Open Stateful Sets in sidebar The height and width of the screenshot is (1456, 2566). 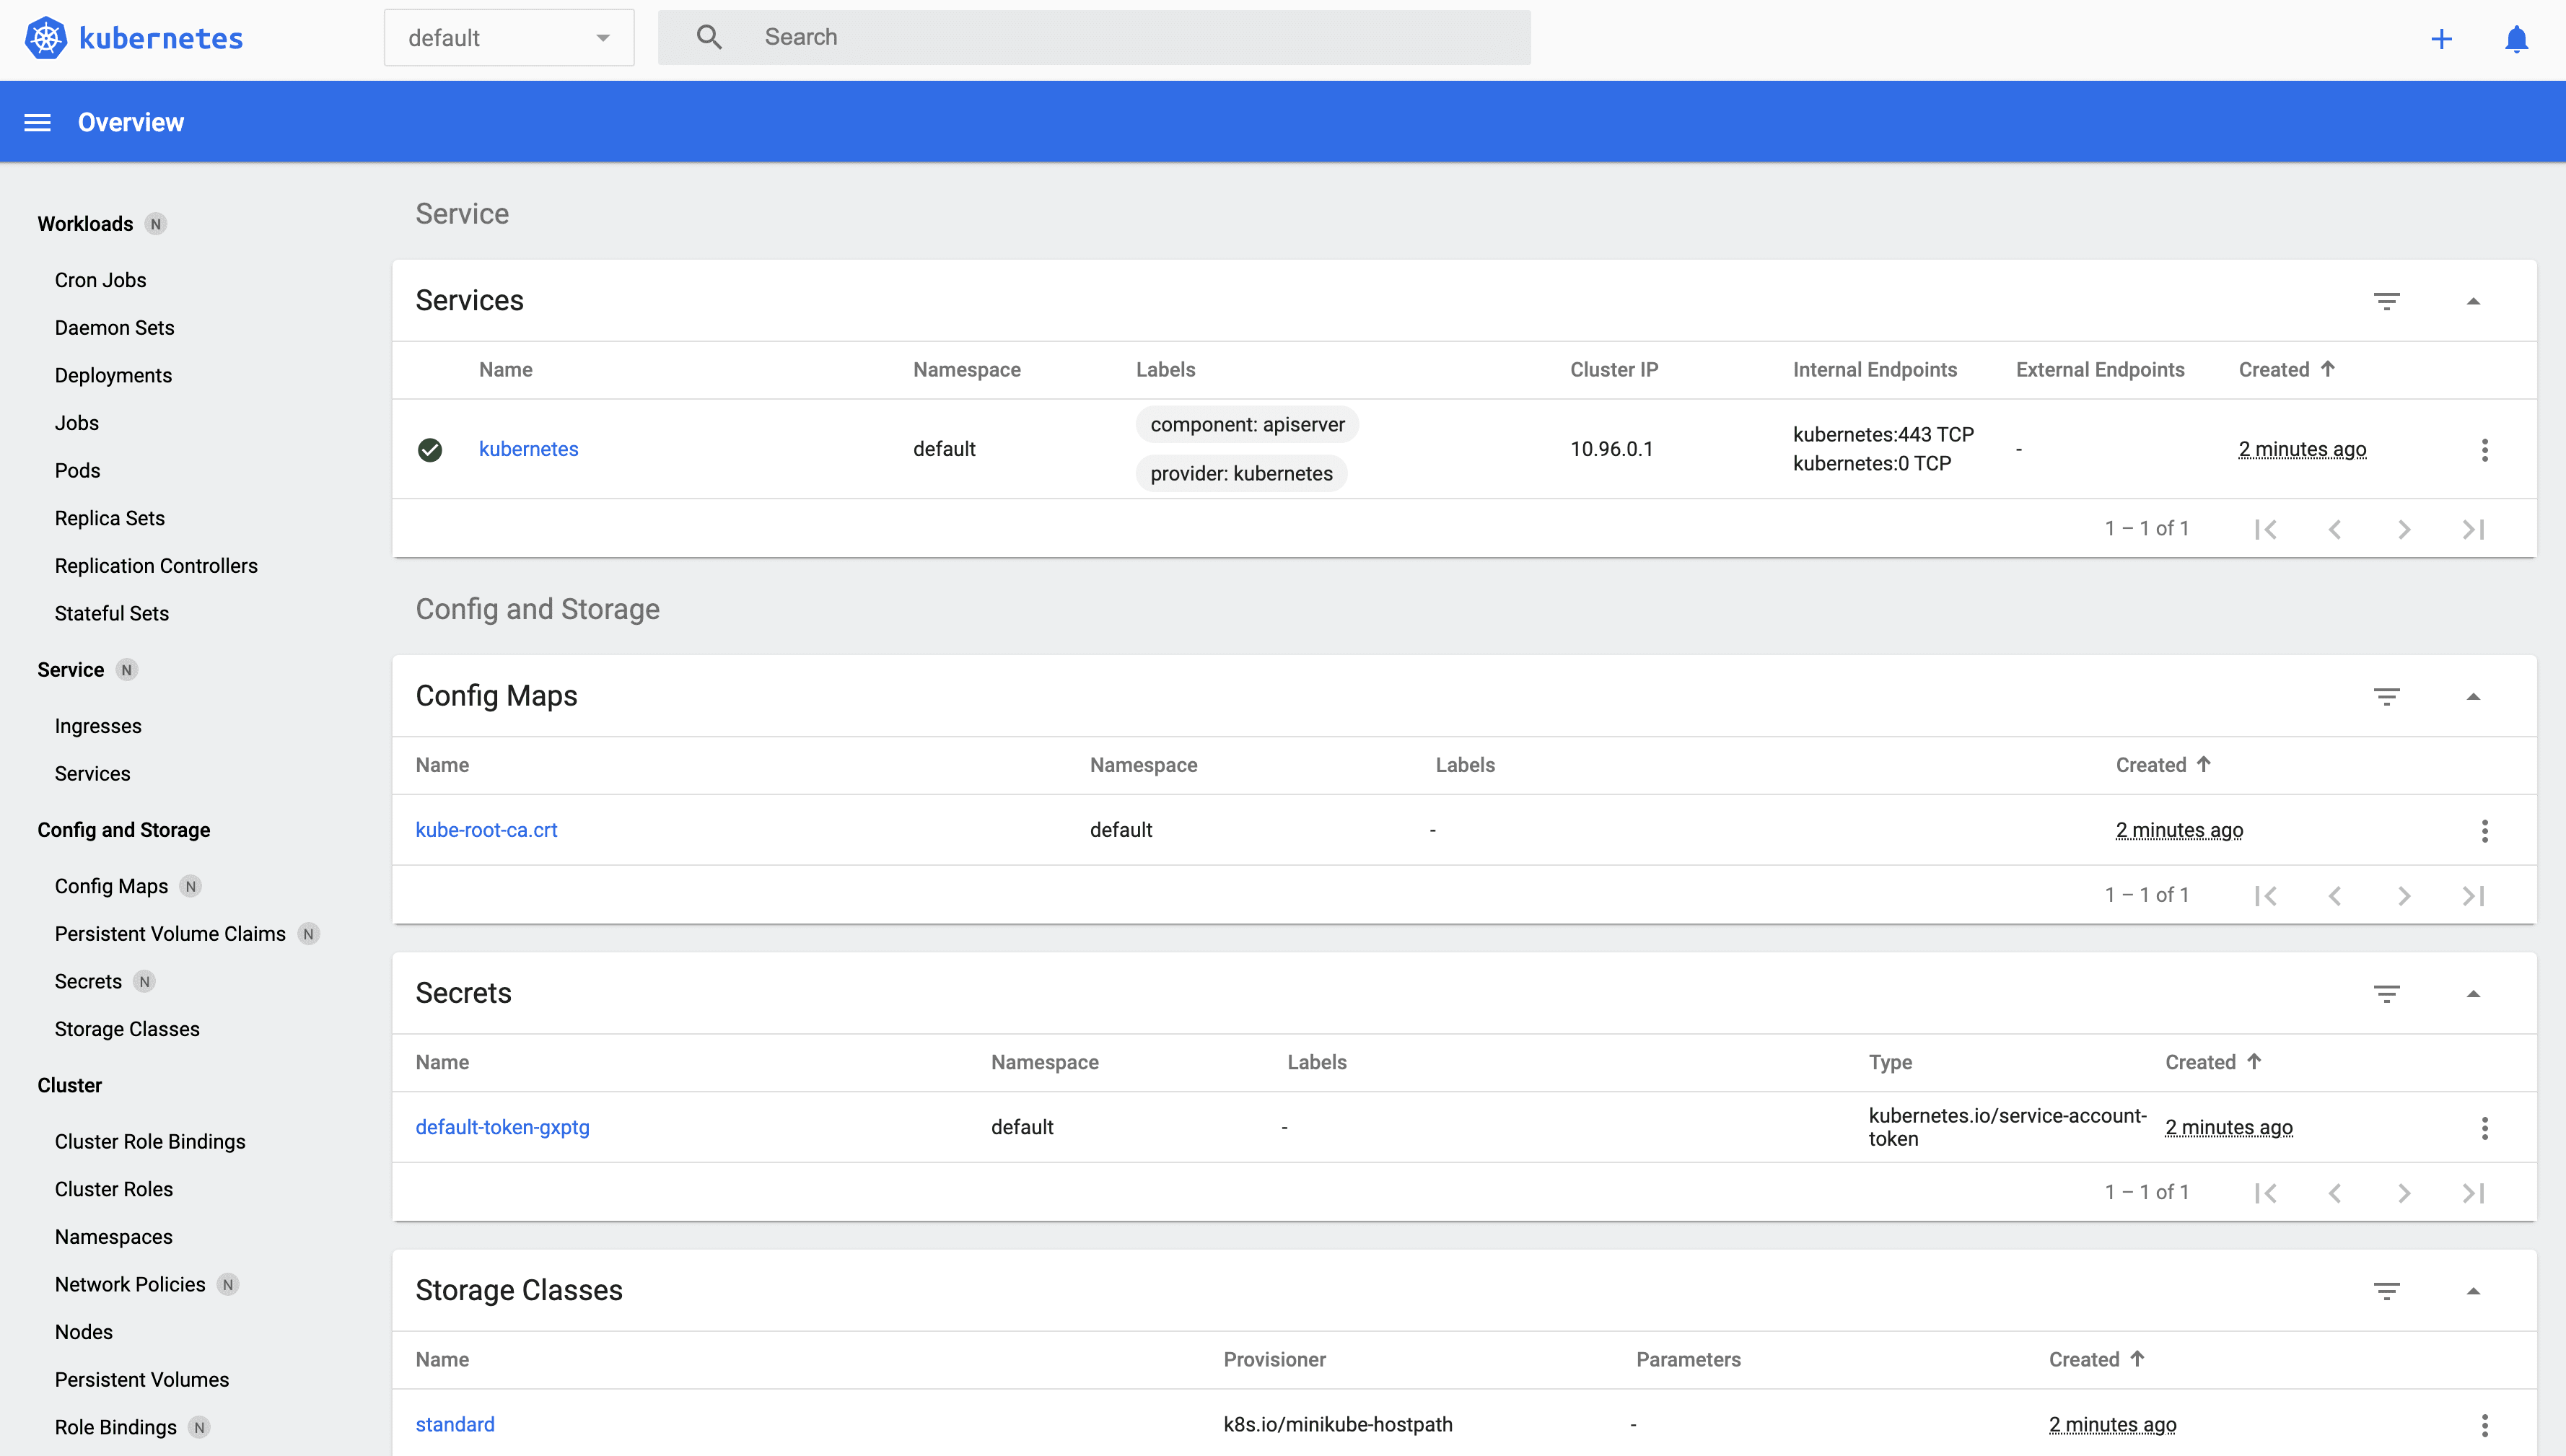pos(112,613)
